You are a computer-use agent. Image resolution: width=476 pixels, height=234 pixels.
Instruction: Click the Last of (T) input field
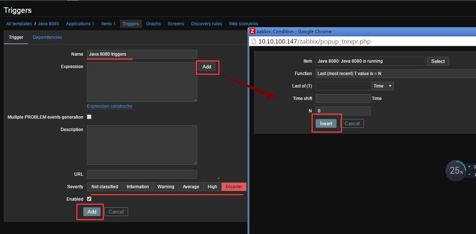[x=343, y=86]
